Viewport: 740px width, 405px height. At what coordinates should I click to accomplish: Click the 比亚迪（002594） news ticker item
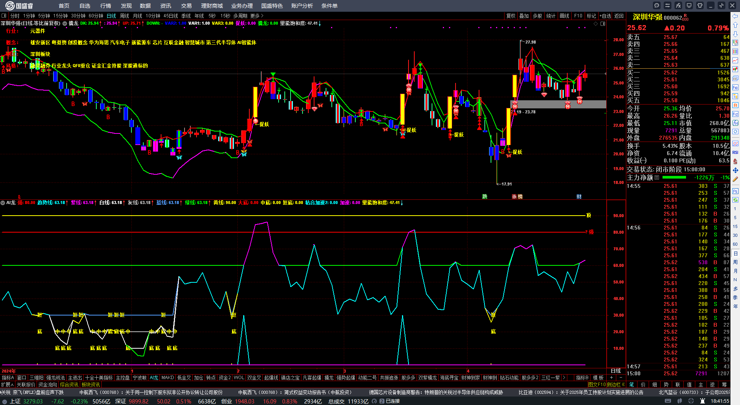point(581,392)
